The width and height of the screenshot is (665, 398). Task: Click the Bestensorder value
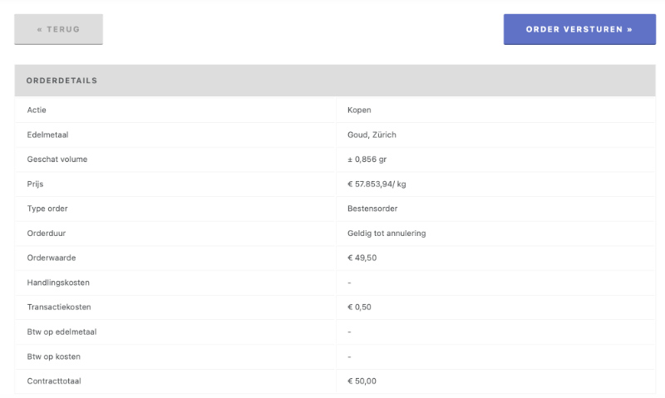(372, 209)
